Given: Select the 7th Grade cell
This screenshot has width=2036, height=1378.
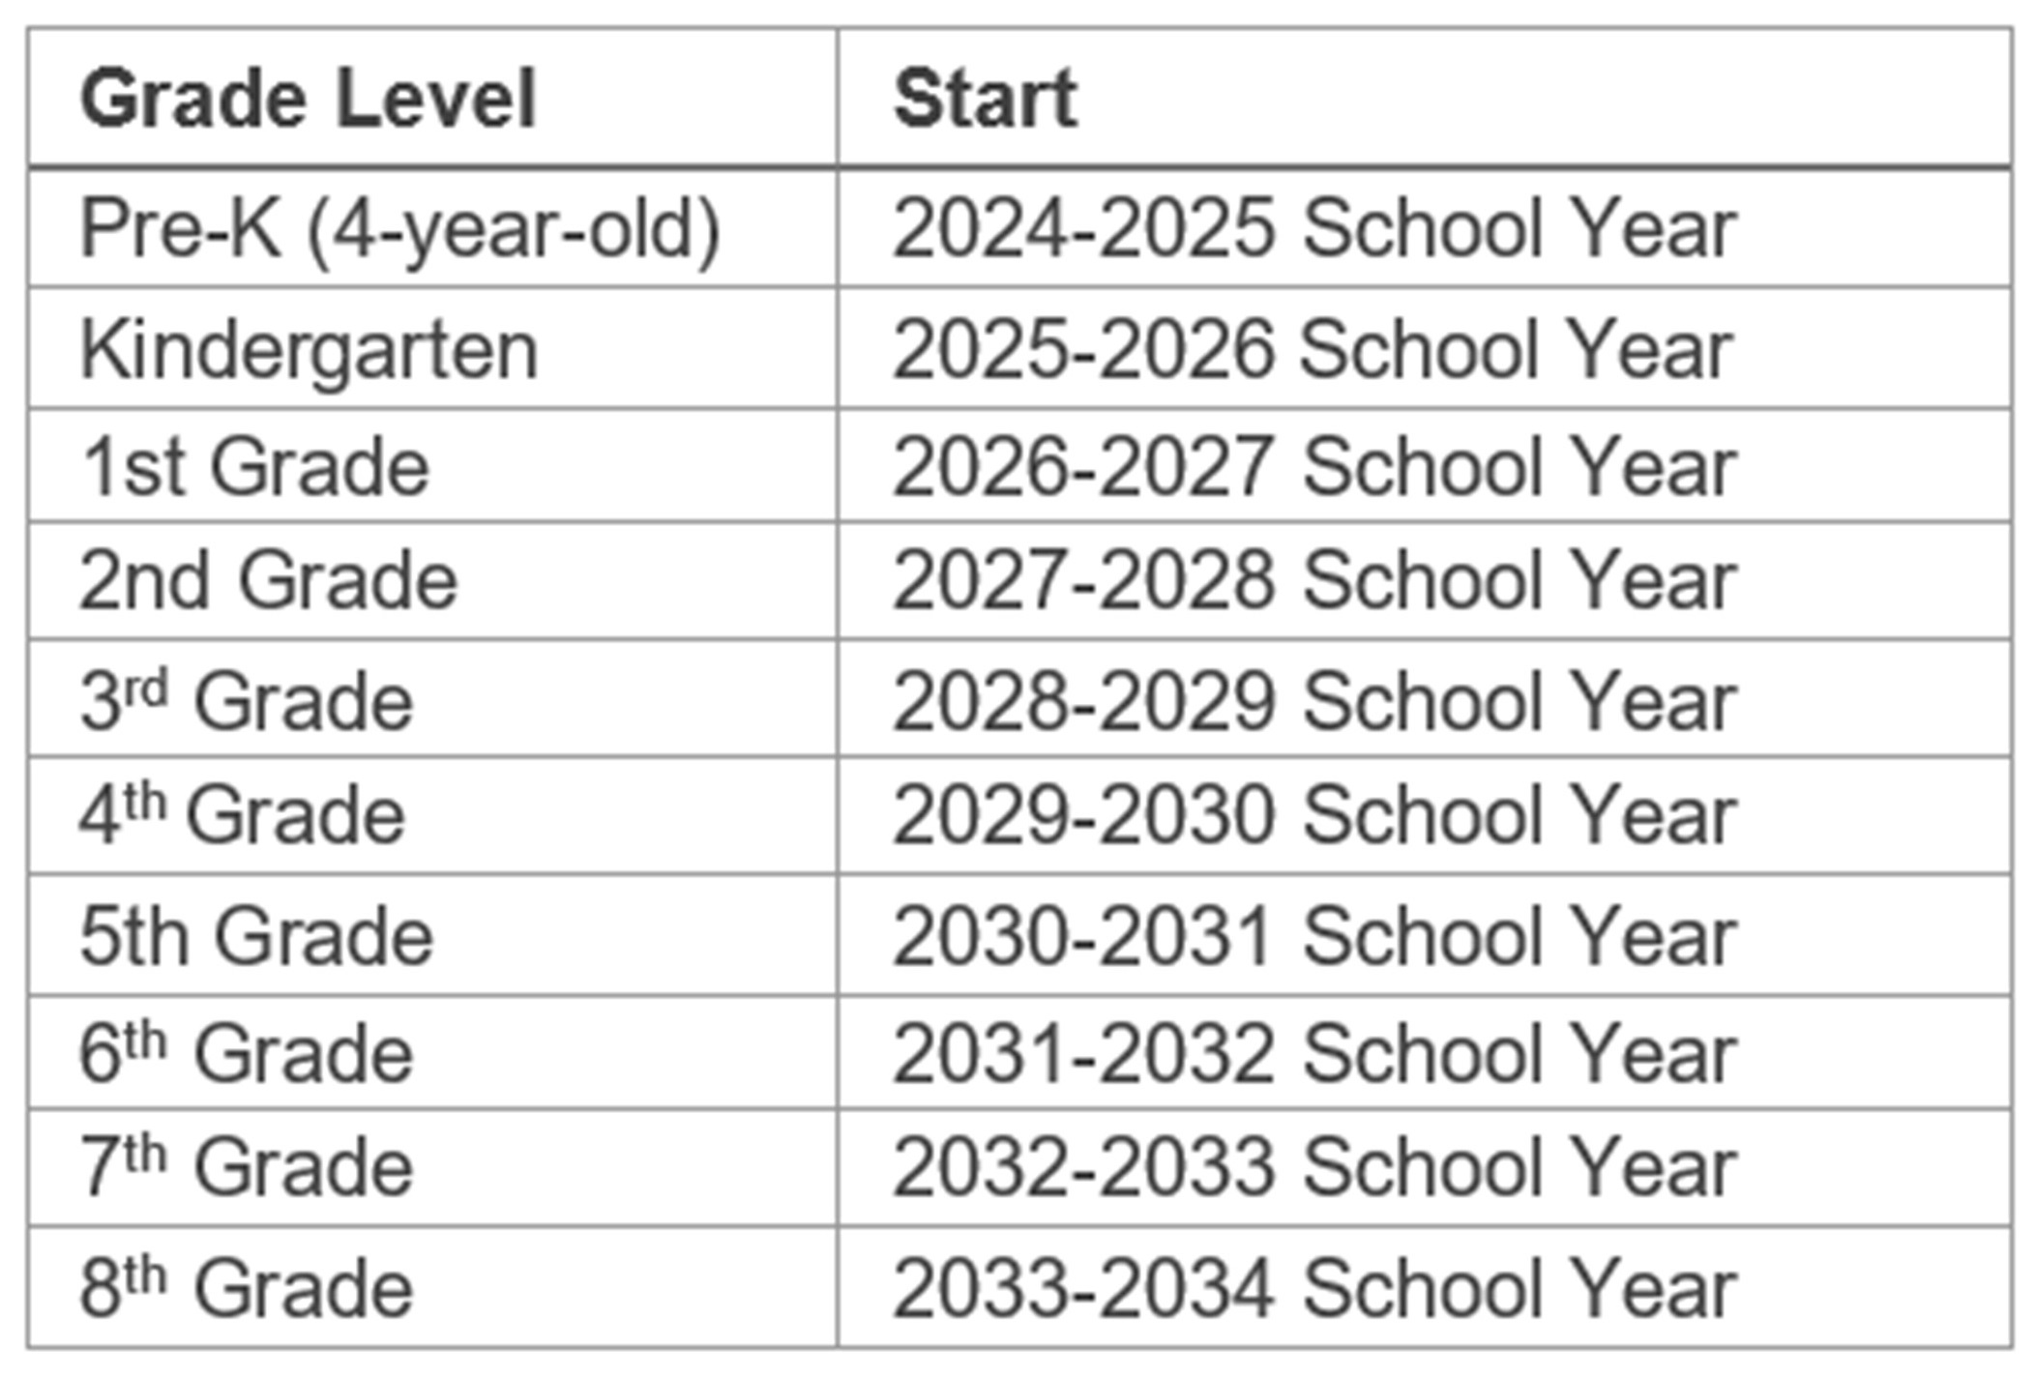Looking at the screenshot, I should pyautogui.click(x=432, y=1168).
